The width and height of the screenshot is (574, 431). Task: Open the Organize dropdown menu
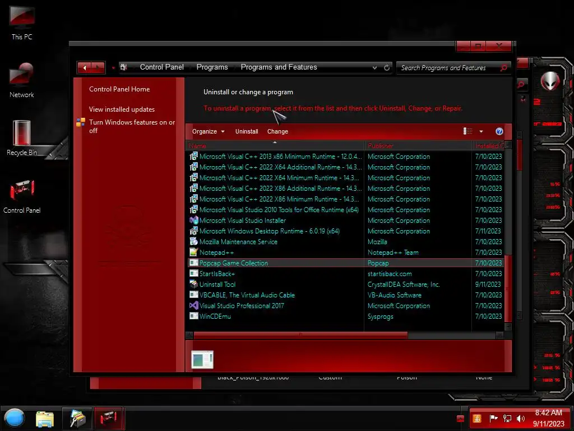point(209,131)
